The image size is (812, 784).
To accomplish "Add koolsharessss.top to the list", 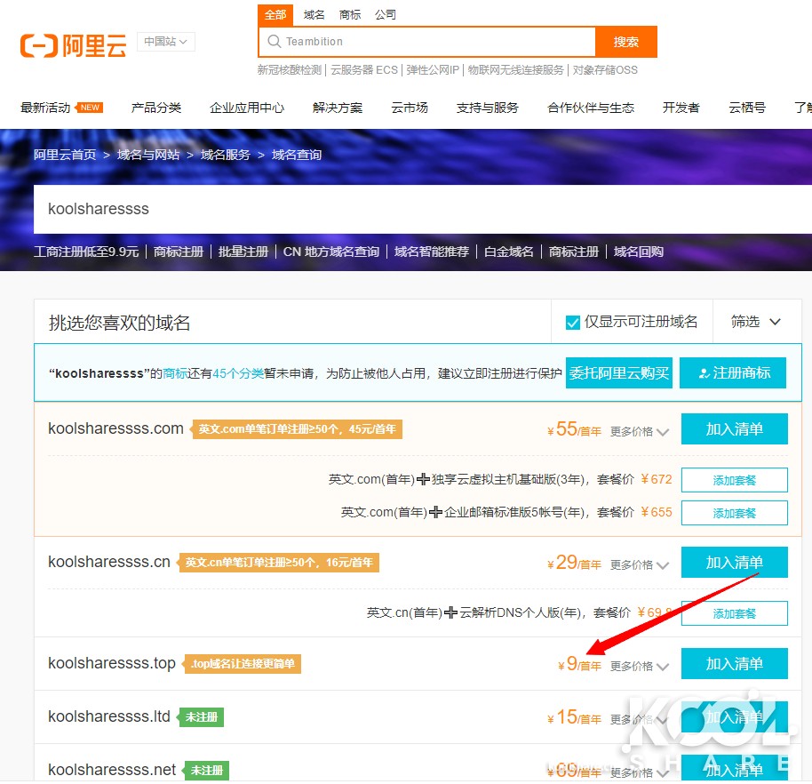I will (735, 663).
